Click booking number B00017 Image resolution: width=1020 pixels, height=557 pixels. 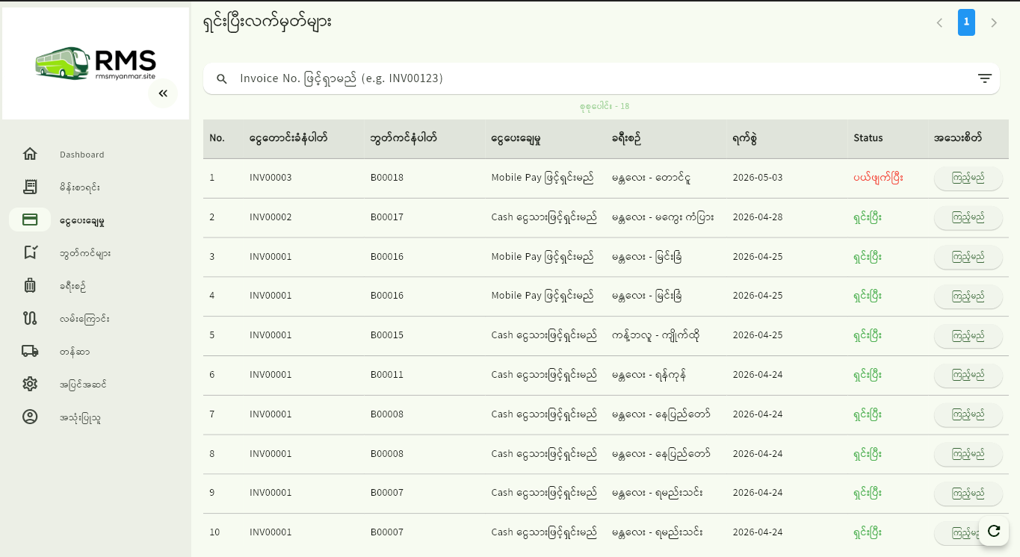click(387, 217)
